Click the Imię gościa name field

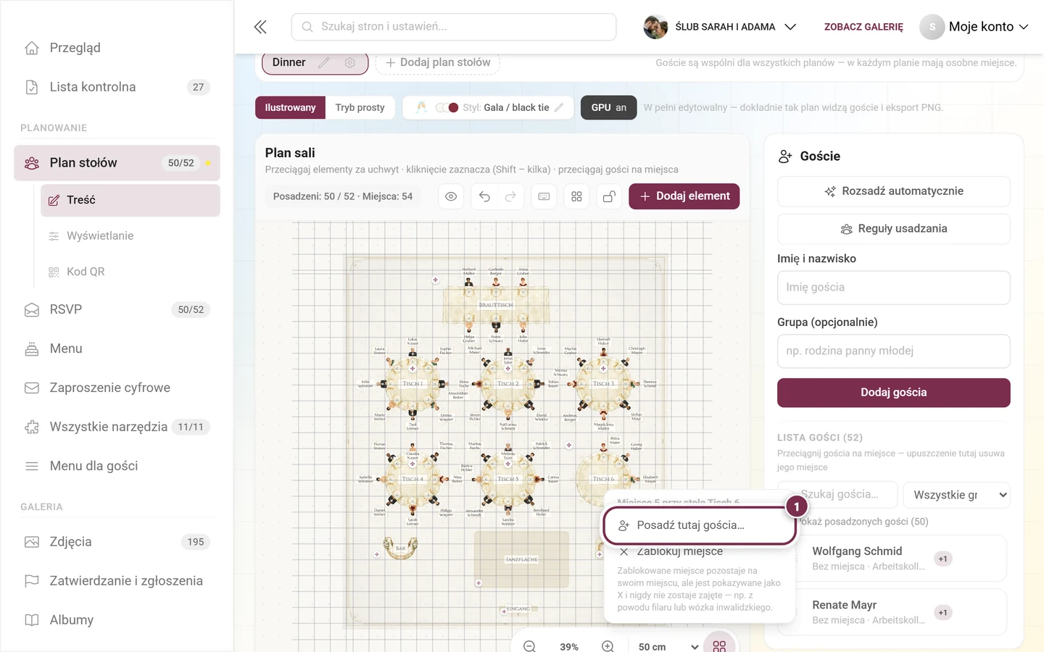point(894,288)
